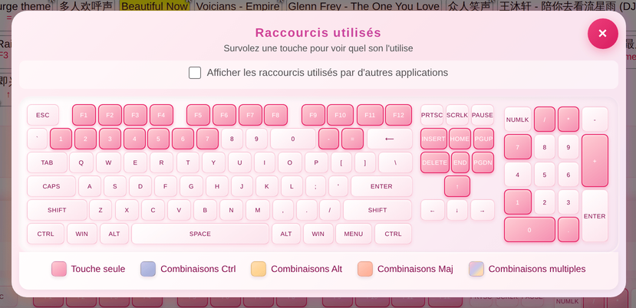Click the backspace arrow key
This screenshot has width=636, height=308.
point(390,139)
